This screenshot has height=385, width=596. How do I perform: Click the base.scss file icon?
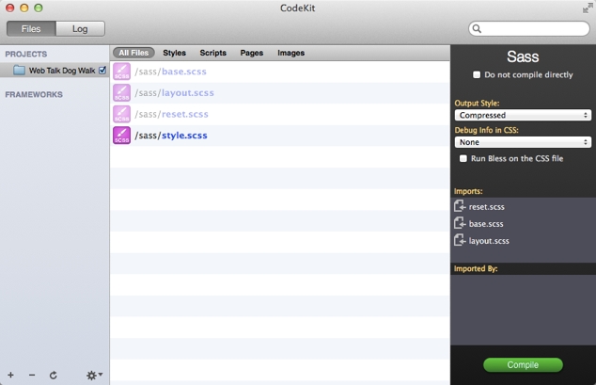tap(121, 72)
